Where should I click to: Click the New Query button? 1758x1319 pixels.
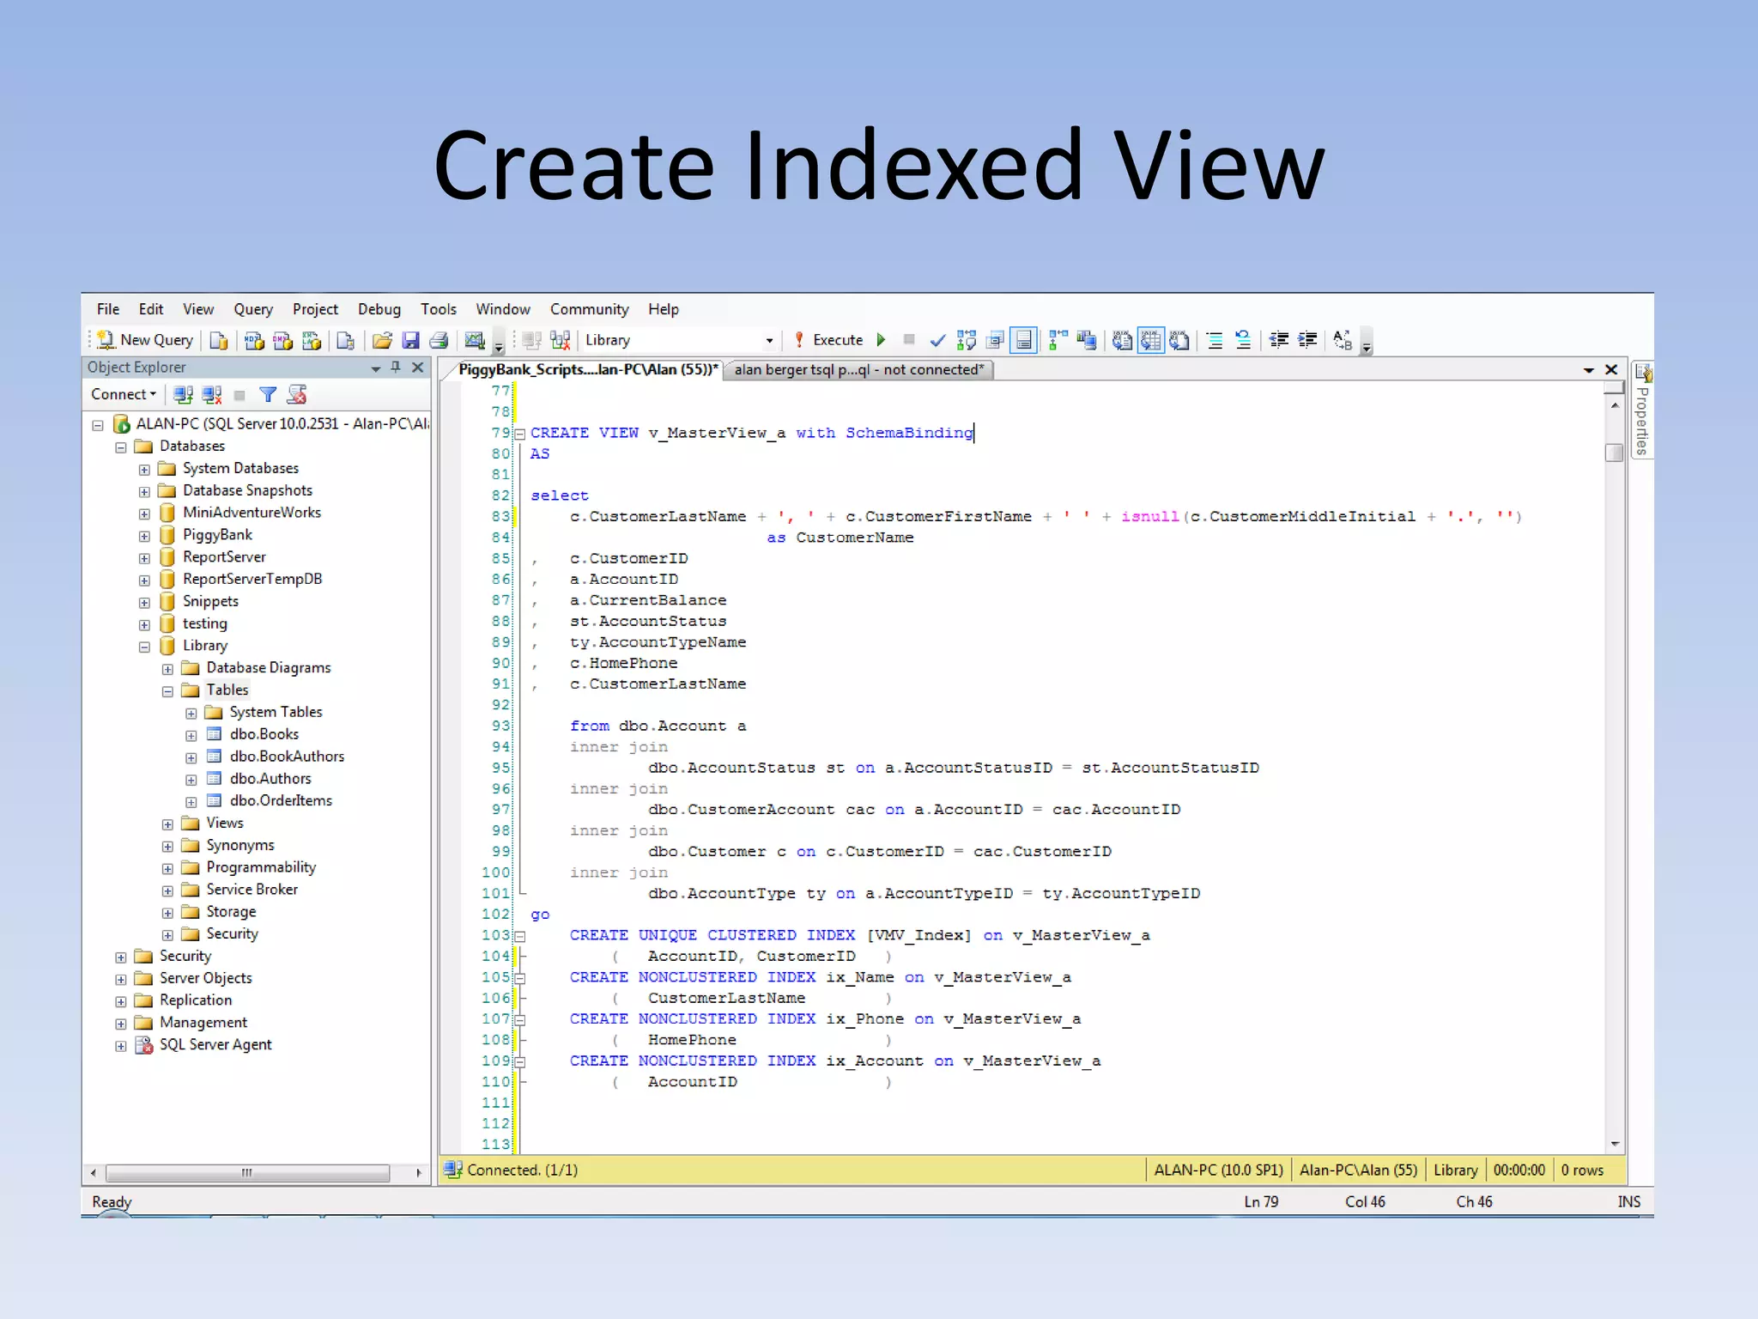(x=144, y=340)
